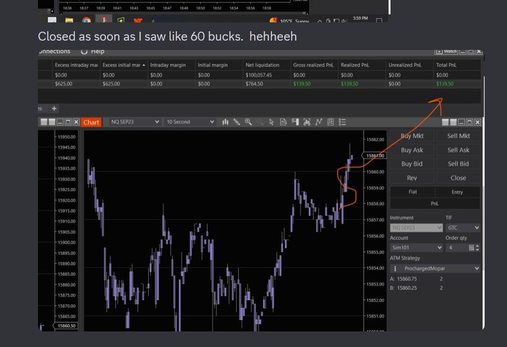Viewport: 507px width, 347px height.
Task: Click the Sell Ask button
Action: tap(458, 150)
